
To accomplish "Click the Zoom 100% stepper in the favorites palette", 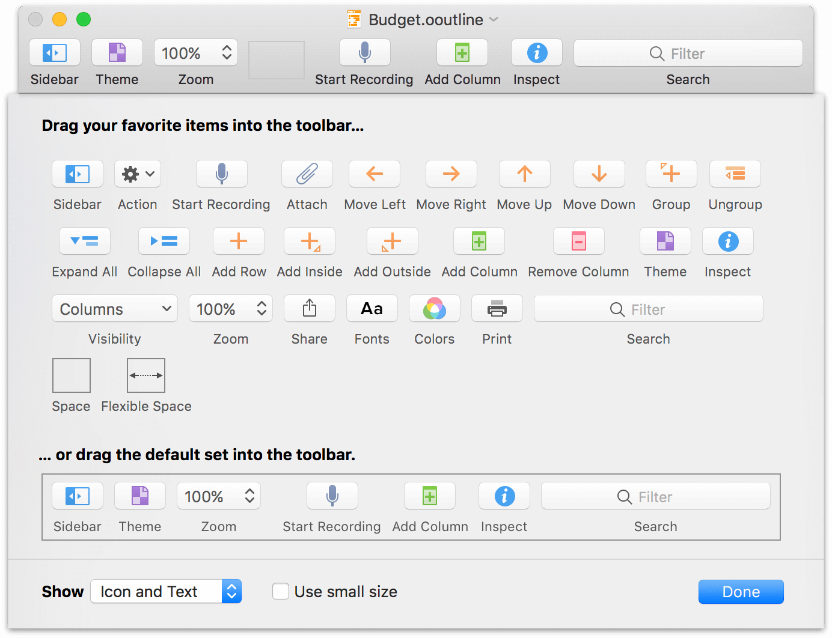I will click(231, 309).
